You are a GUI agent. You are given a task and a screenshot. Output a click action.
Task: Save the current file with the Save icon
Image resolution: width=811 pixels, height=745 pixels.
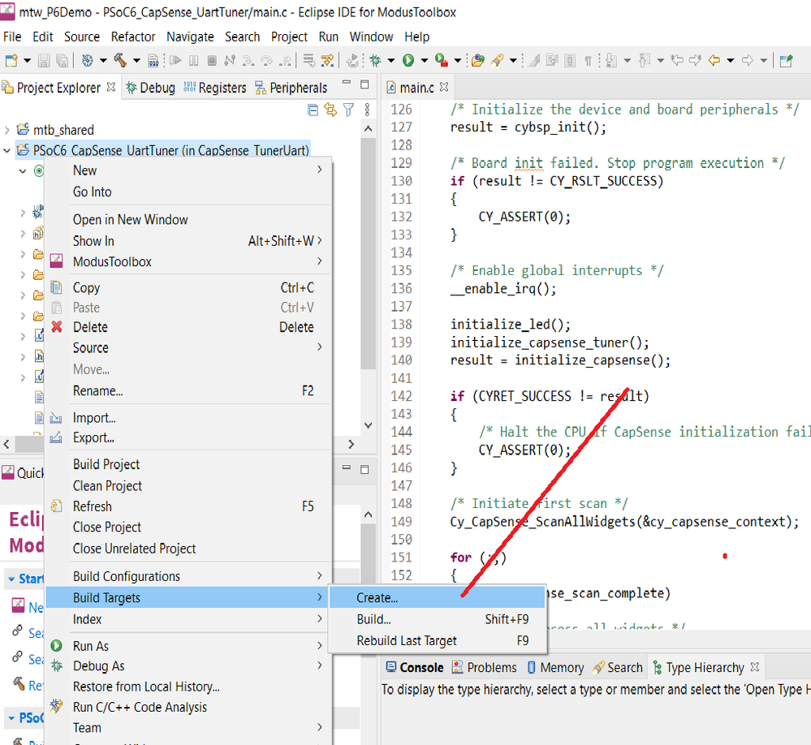point(43,59)
